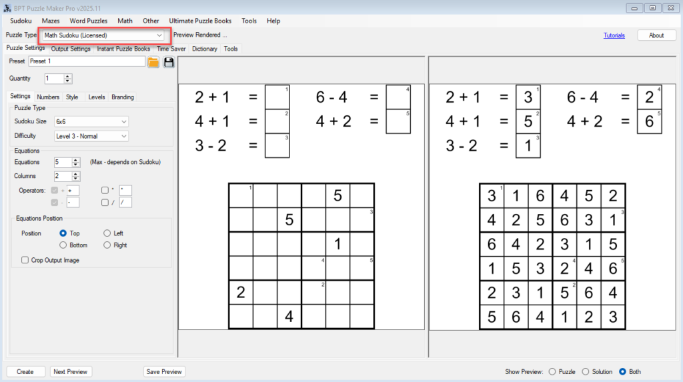Open the Word Puzzles menu
This screenshot has height=382, width=683.
[89, 21]
